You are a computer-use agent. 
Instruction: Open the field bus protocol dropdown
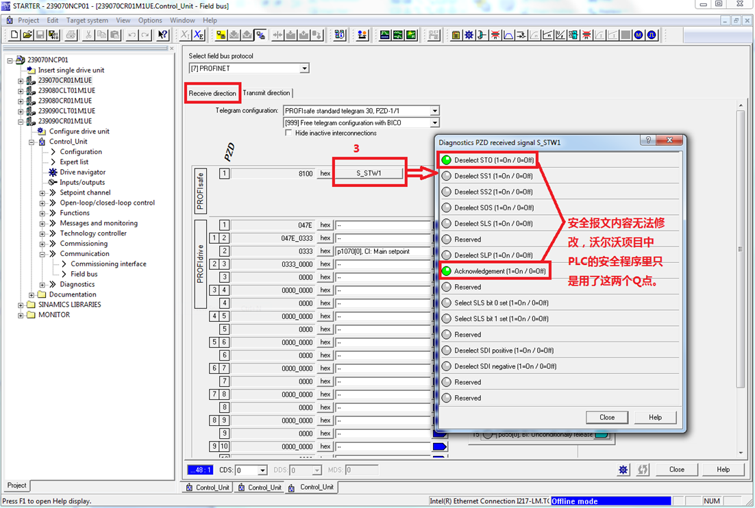pos(305,68)
